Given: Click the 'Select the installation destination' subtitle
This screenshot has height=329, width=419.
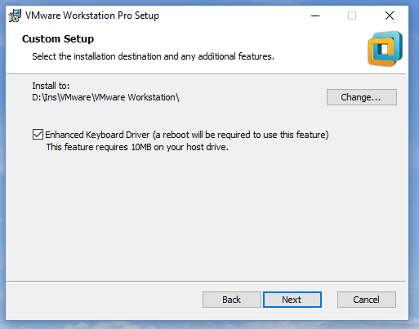Looking at the screenshot, I should pos(153,56).
